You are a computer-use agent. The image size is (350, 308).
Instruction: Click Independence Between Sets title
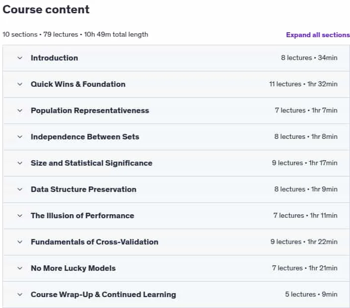[x=85, y=137]
